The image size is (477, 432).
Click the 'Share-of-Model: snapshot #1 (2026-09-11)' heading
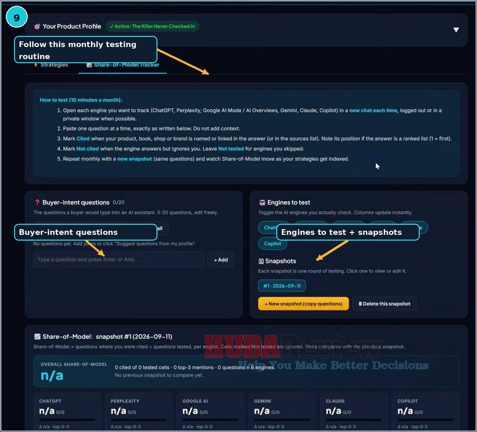pos(108,337)
